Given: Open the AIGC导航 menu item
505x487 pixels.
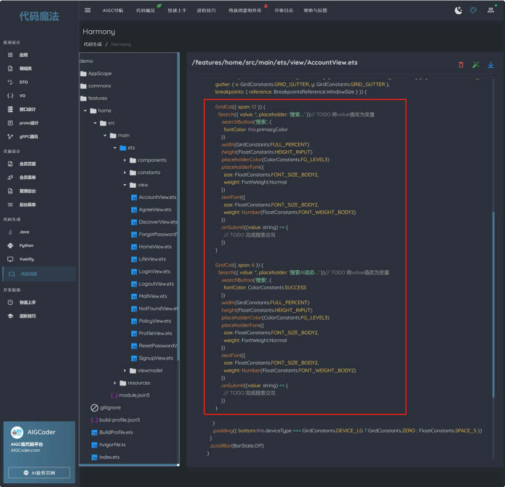Looking at the screenshot, I should click(113, 10).
